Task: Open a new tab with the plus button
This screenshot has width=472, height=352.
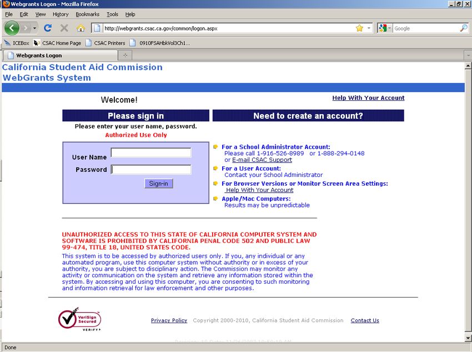Action: [125, 55]
